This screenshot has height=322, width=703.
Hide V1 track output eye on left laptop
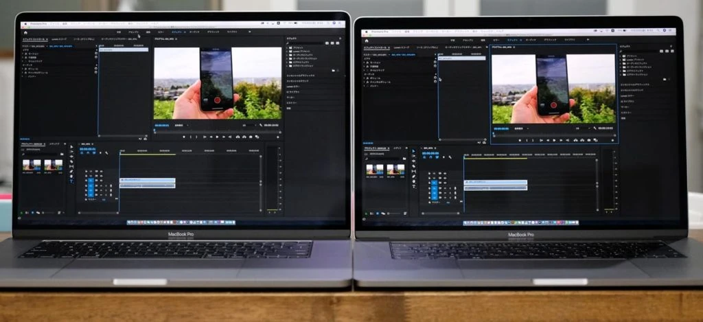pyautogui.click(x=102, y=181)
